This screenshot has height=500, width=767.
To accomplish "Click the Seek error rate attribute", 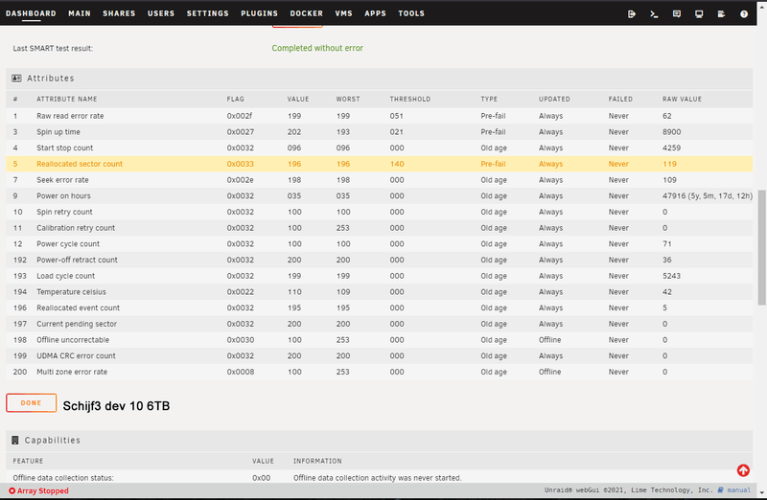I will [62, 180].
